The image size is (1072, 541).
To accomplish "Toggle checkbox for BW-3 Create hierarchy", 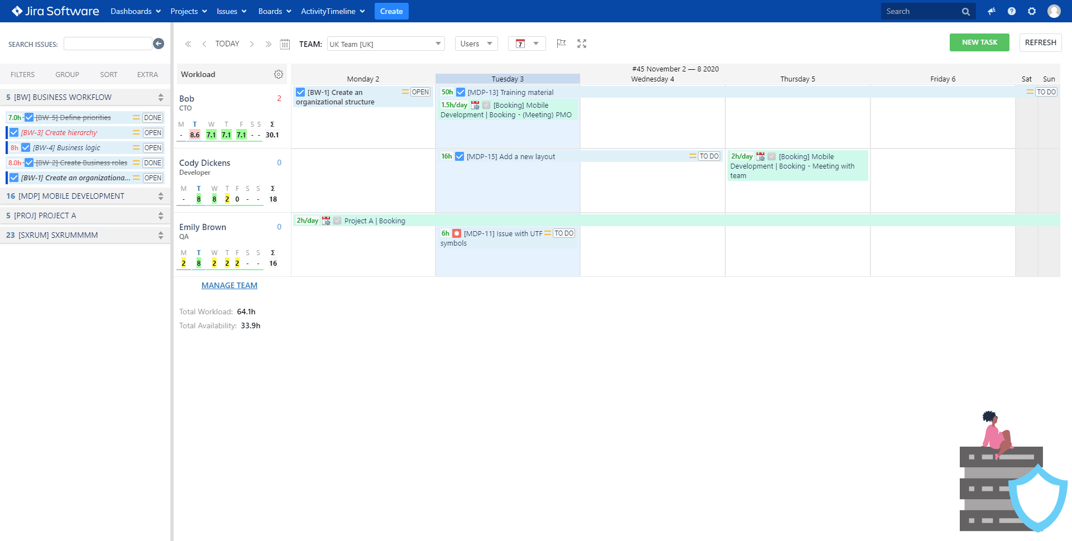I will coord(15,132).
